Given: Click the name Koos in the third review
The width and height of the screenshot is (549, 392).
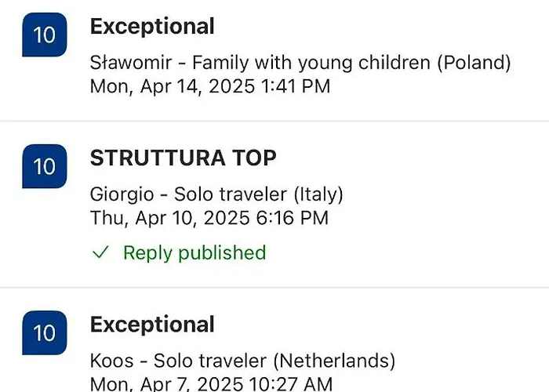Looking at the screenshot, I should pyautogui.click(x=111, y=361).
